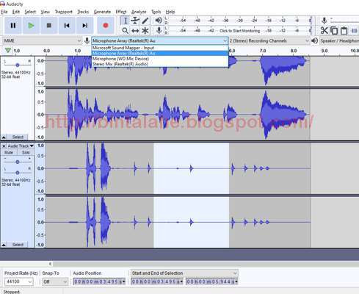Select the Envelope tool
Screen dimensions: 359x294
pos(135,21)
